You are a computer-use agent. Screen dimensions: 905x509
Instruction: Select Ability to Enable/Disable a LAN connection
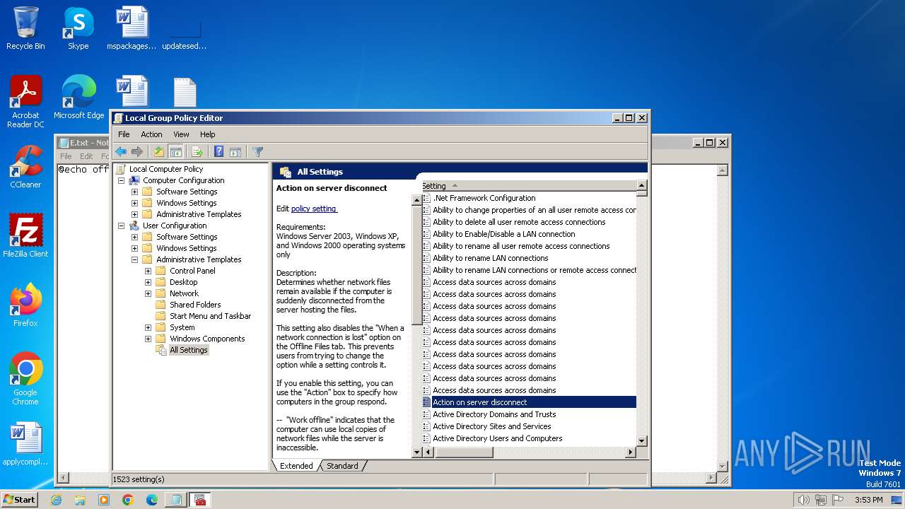click(x=504, y=234)
